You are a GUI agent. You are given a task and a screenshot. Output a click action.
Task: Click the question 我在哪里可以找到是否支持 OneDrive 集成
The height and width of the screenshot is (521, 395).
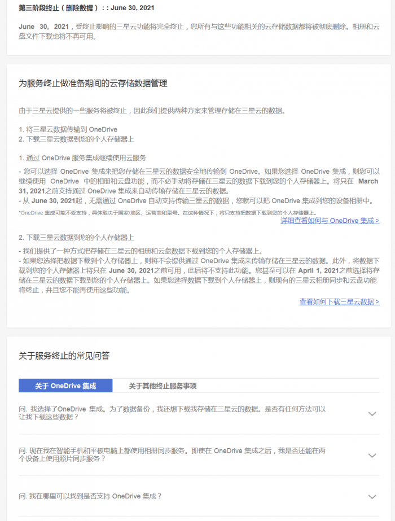point(90,496)
